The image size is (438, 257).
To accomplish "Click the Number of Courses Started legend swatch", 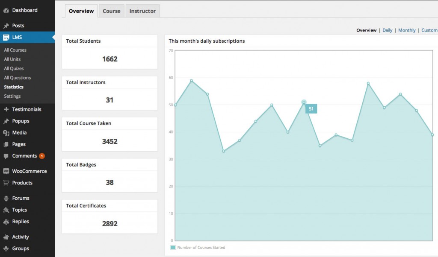I will tap(173, 248).
